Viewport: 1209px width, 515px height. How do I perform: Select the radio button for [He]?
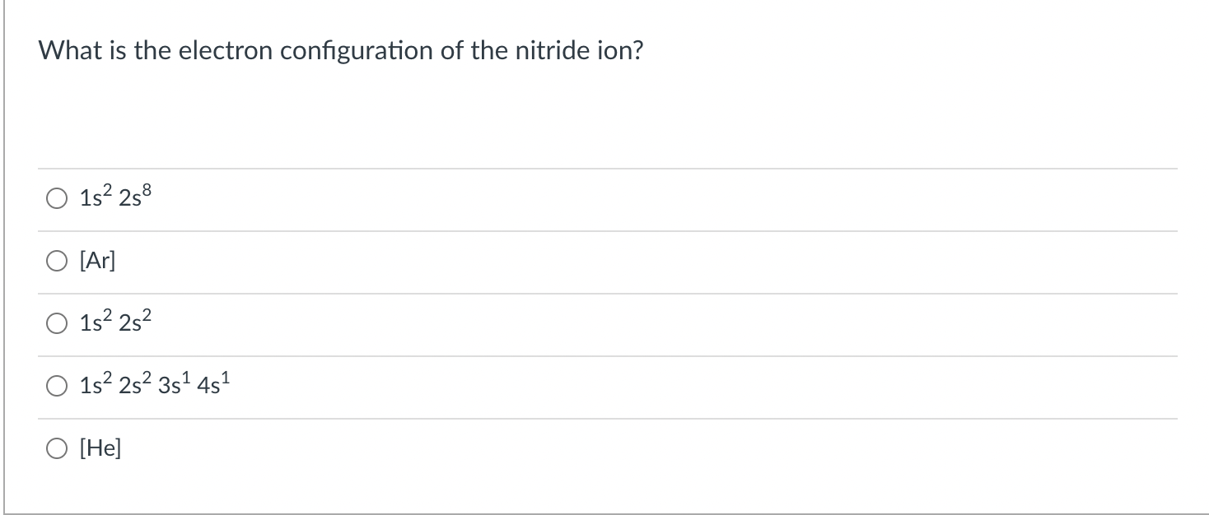56,448
